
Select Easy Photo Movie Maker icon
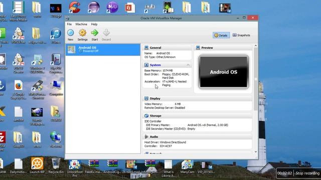(19, 11)
